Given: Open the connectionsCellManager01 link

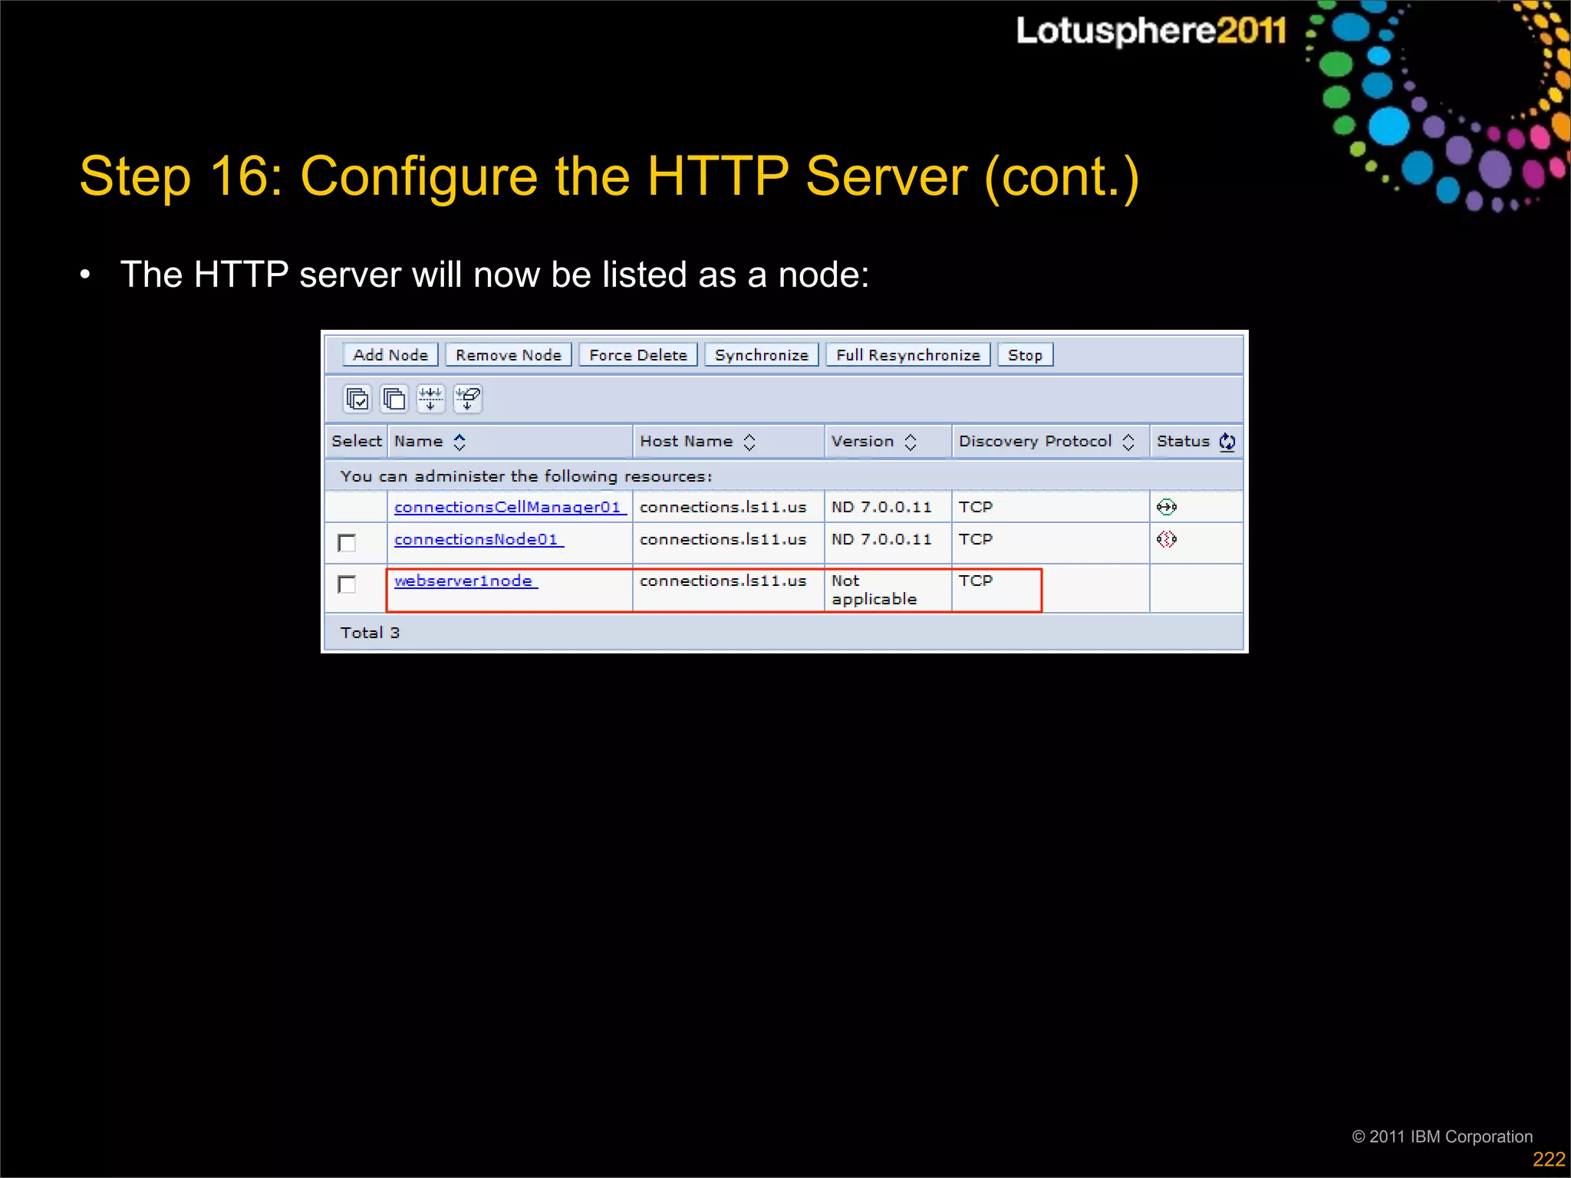Looking at the screenshot, I should coord(509,508).
